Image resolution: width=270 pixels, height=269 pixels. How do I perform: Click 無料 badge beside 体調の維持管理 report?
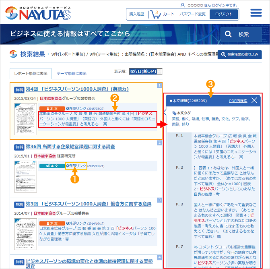(x=19, y=262)
